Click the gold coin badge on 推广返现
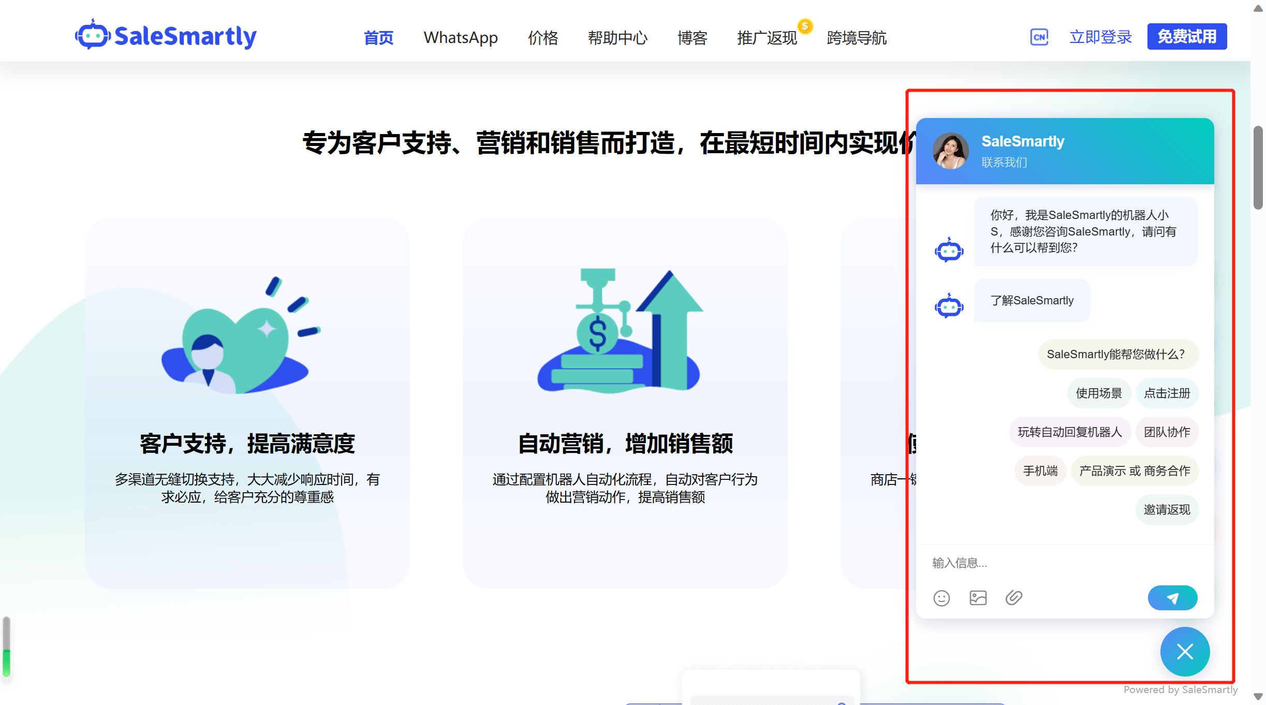This screenshot has width=1266, height=705. 805,26
